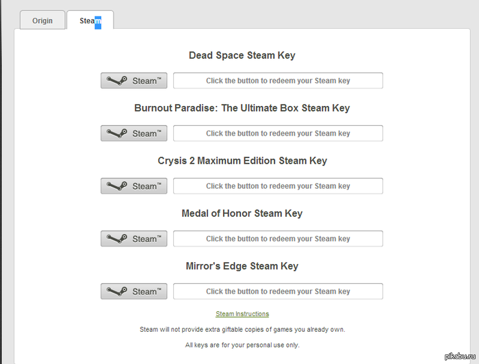Focus the Medal of Honor key field
Image resolution: width=479 pixels, height=364 pixels.
pyautogui.click(x=278, y=239)
